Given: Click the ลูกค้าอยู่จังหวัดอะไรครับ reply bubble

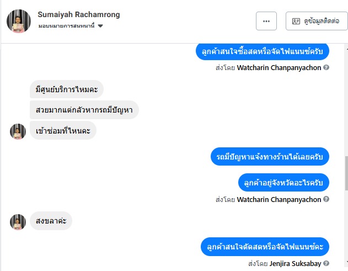Looking at the screenshot, I should (283, 182).
